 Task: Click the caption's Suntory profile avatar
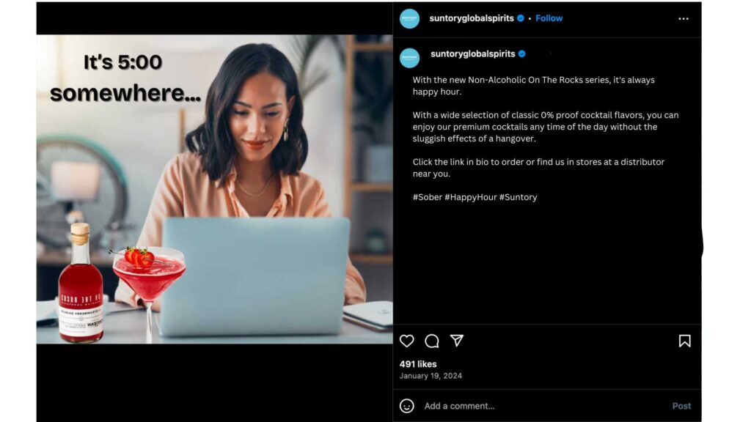tap(409, 58)
